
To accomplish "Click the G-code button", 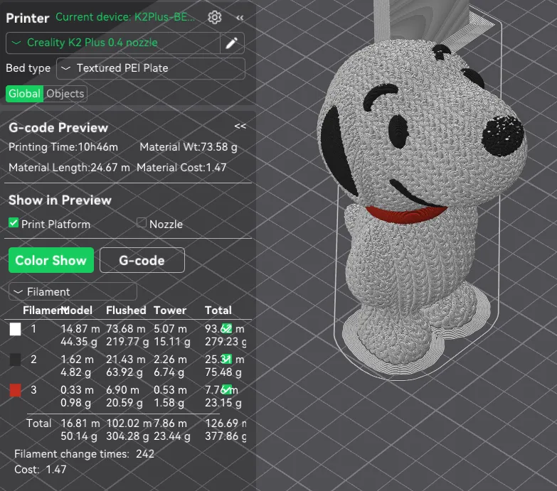I will [x=142, y=260].
